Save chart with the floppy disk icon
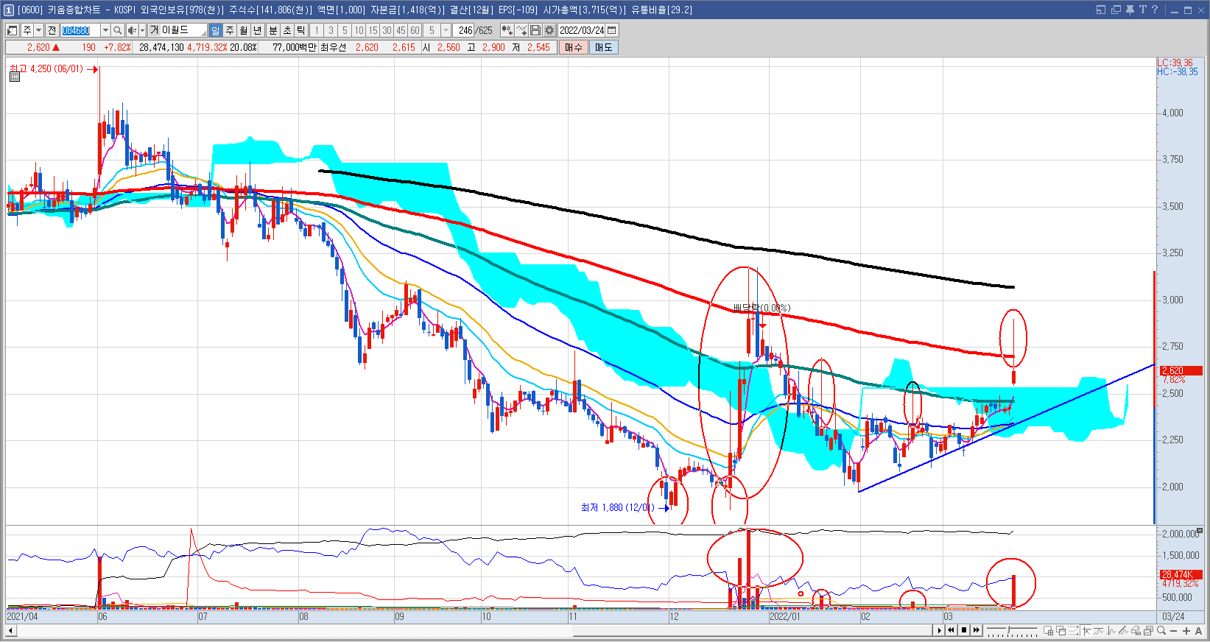Image resolution: width=1210 pixels, height=642 pixels. click(535, 30)
